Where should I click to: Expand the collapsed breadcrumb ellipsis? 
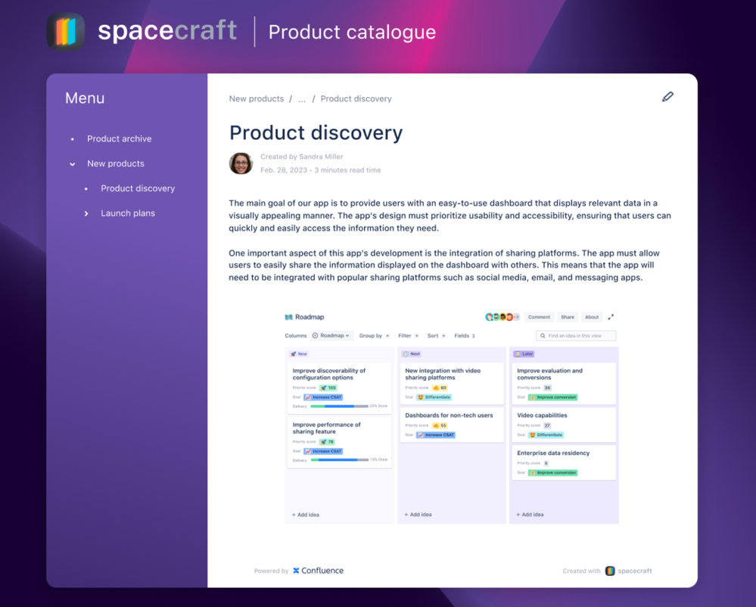(x=302, y=99)
